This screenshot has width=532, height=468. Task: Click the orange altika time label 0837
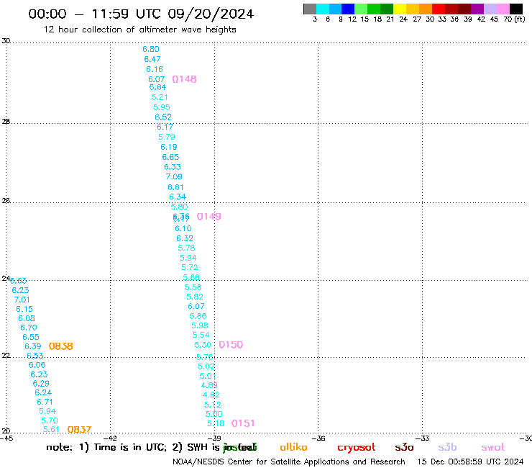79,429
